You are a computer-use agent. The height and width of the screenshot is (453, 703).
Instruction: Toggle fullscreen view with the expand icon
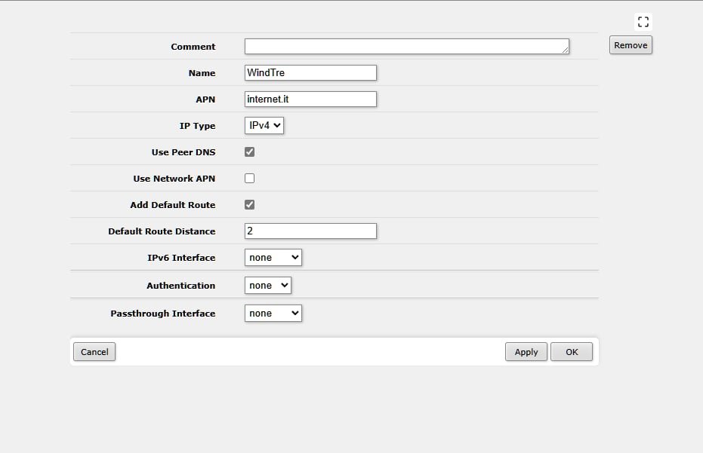click(x=643, y=22)
